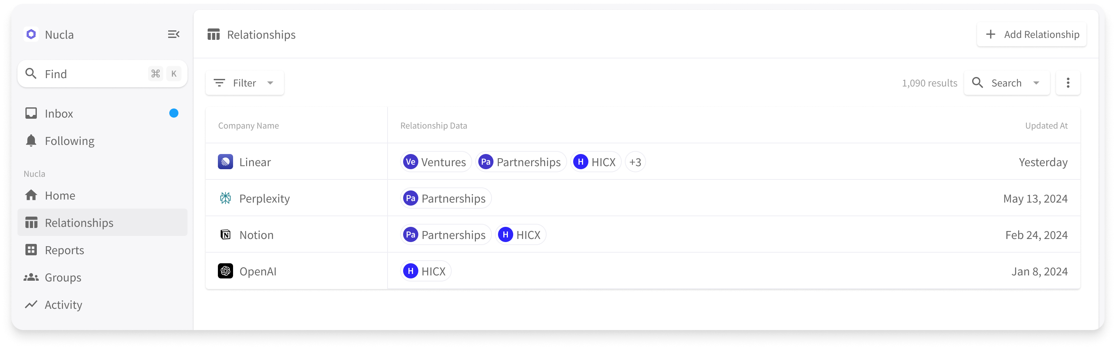1116x349 pixels.
Task: Expand the +3 more tags on Linear
Action: pos(635,162)
